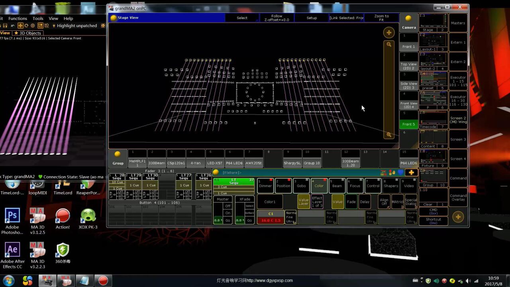Click the move/pan crosshair icon in Stage View
This screenshot has width=510, height=287.
point(389,33)
